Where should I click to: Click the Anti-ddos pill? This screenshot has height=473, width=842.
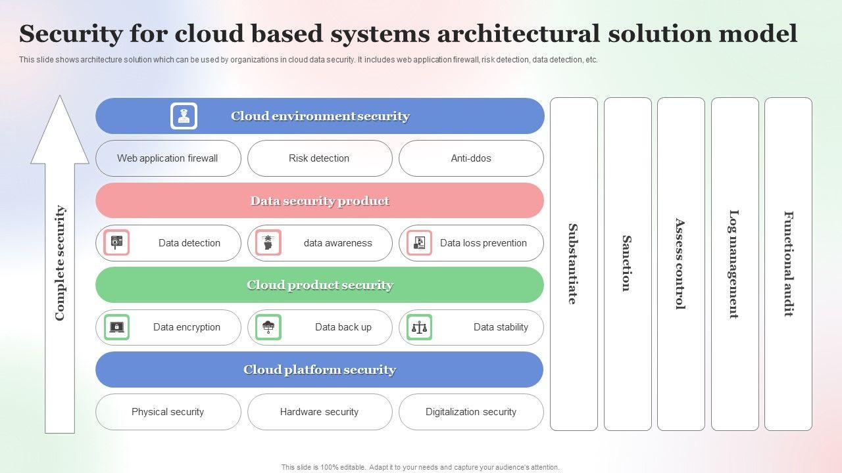pyautogui.click(x=471, y=158)
